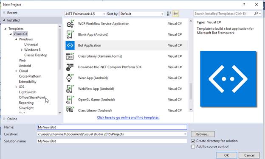Image resolution: width=265 pixels, height=159 pixels.
Task: Click the Class Library (Android) icon
Action: tap(70, 109)
